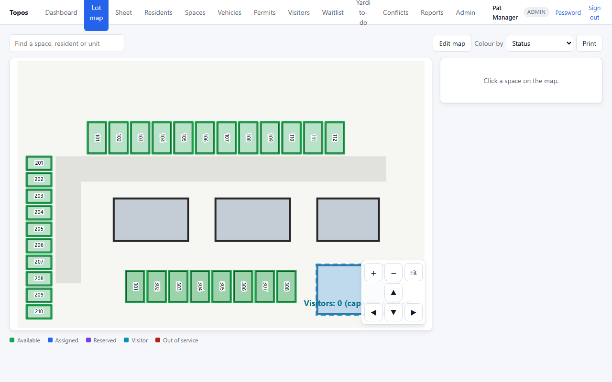
Task: Sign out of the account
Action: click(x=594, y=12)
